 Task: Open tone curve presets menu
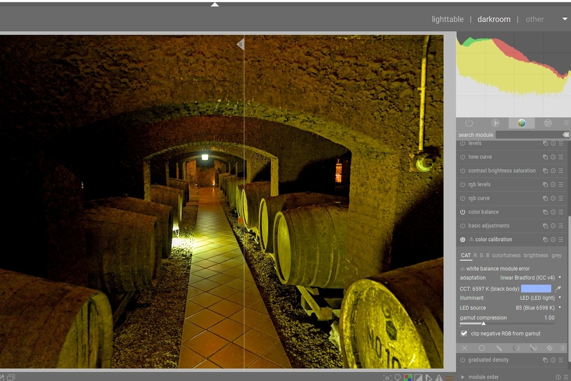pos(561,157)
